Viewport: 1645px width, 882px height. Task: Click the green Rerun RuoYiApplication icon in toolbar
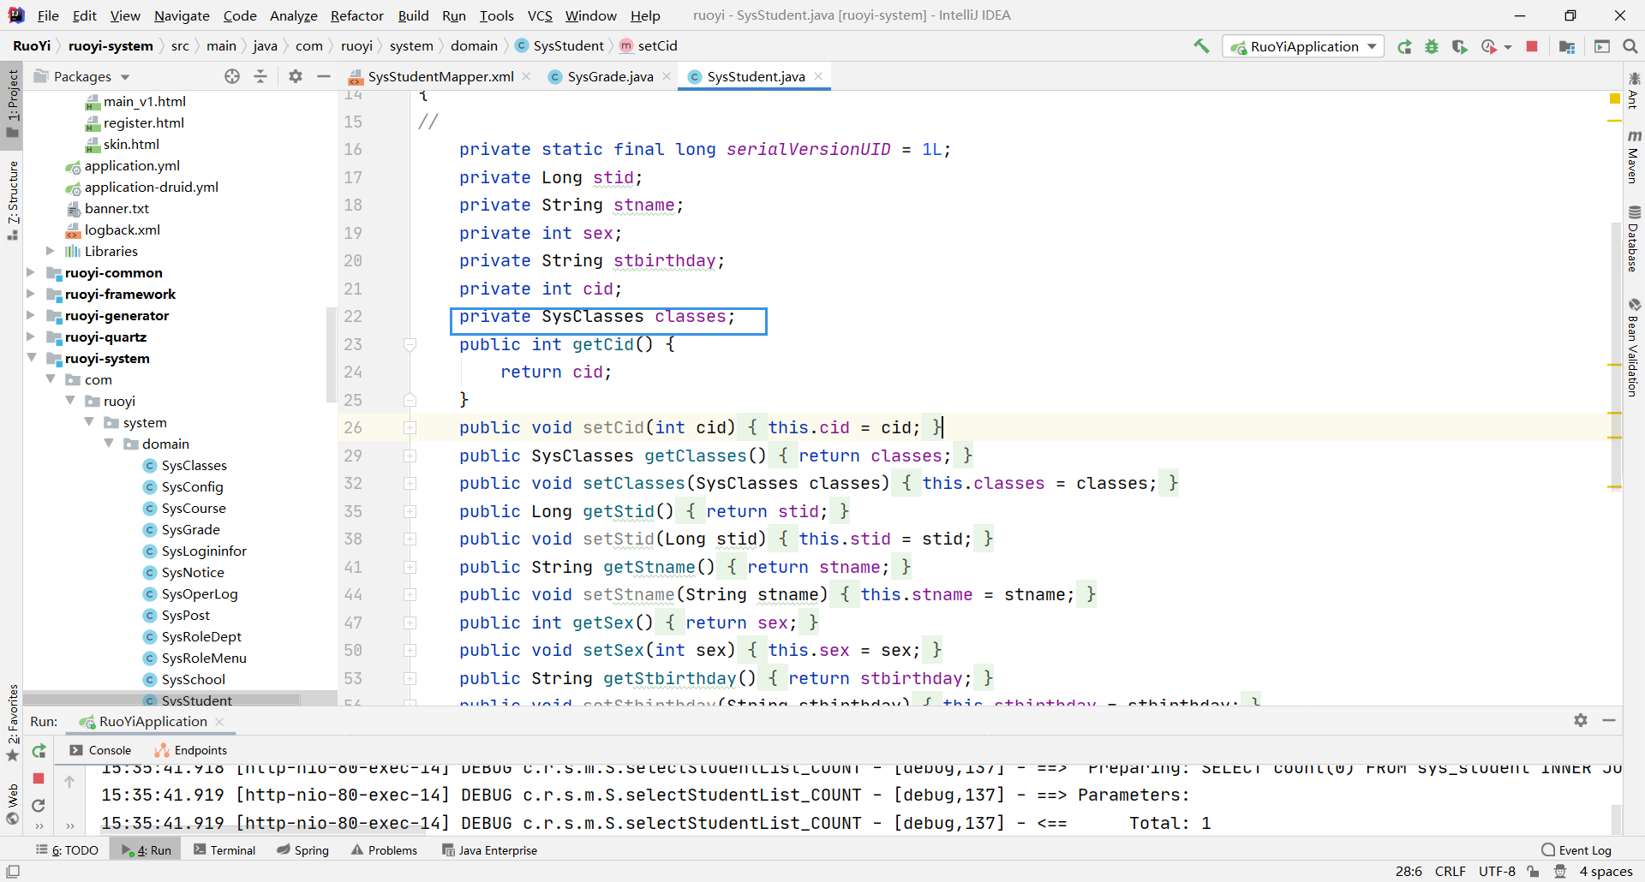coord(1404,47)
